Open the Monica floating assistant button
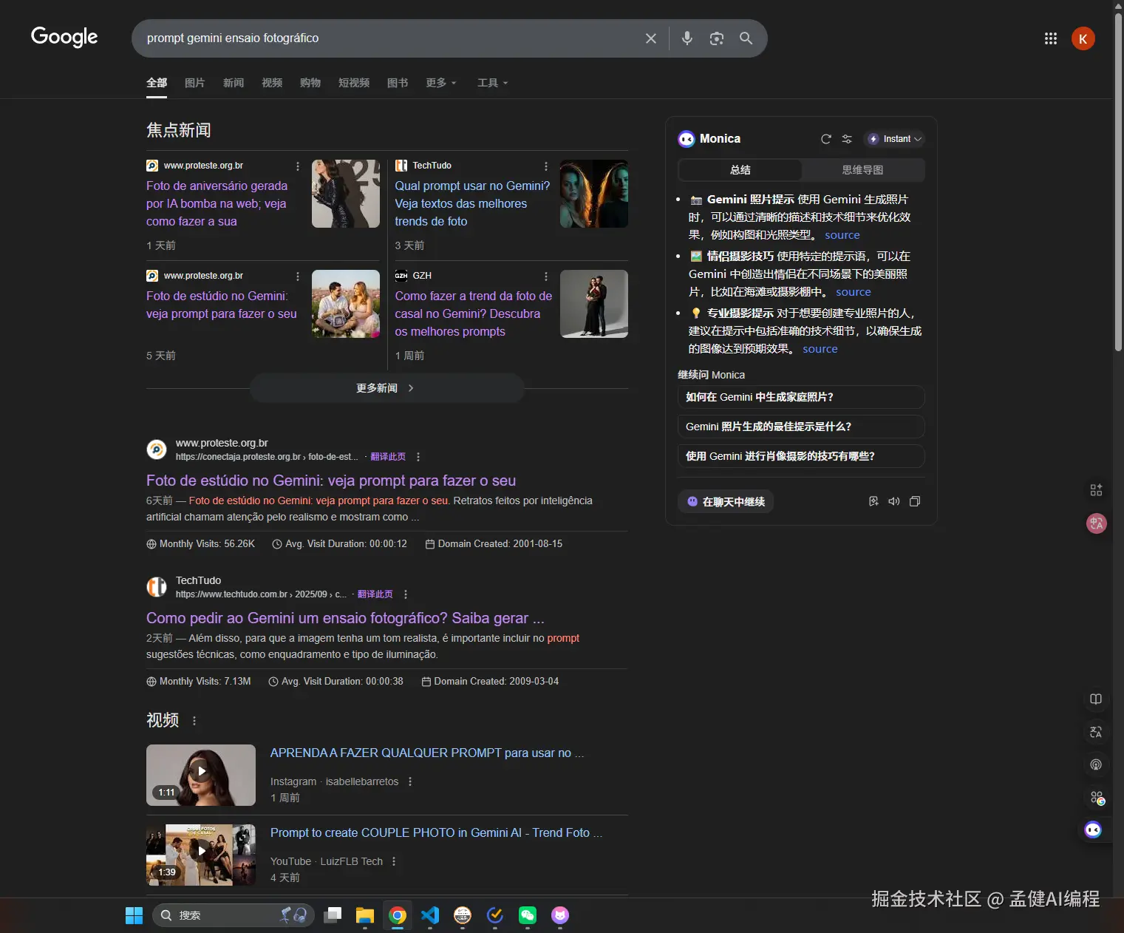This screenshot has height=933, width=1124. (1093, 829)
